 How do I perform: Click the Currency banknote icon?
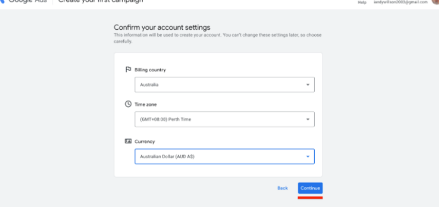(128, 141)
